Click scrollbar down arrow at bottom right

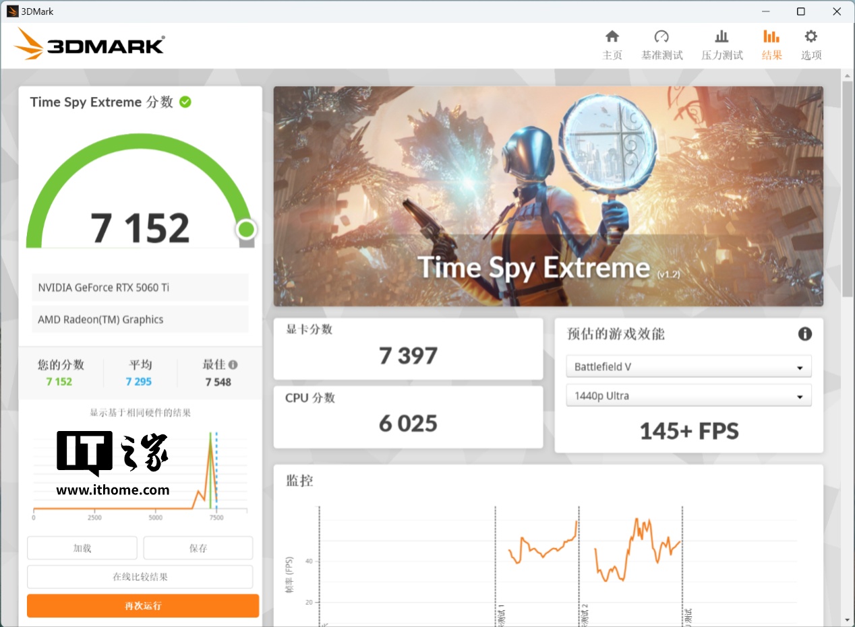coord(848,620)
